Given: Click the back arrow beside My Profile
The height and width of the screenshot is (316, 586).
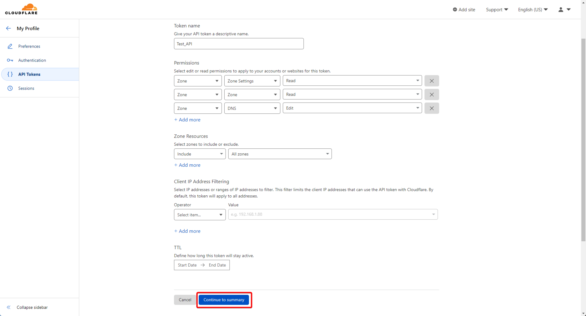Looking at the screenshot, I should pyautogui.click(x=9, y=28).
